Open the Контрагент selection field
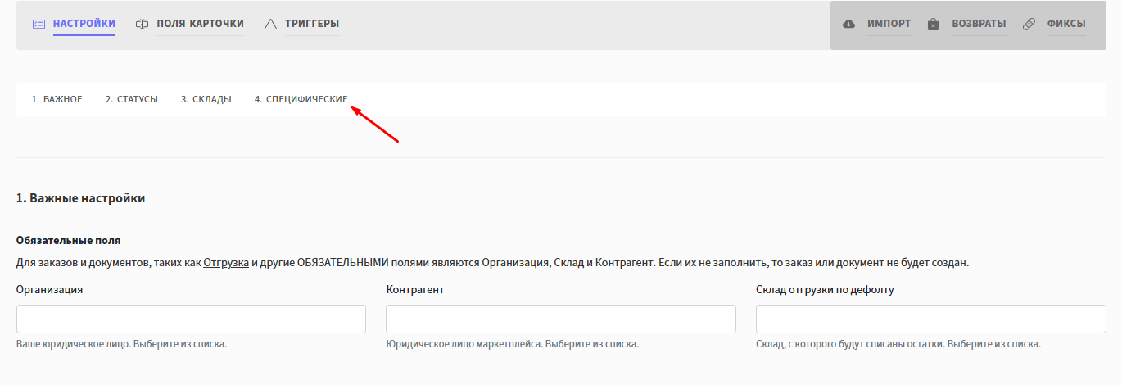The image size is (1122, 385). 561,319
